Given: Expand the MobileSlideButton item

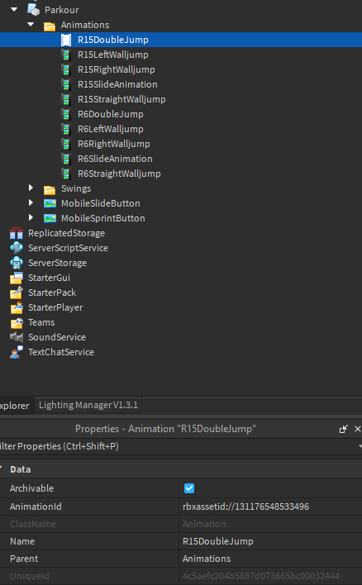Looking at the screenshot, I should click(31, 203).
